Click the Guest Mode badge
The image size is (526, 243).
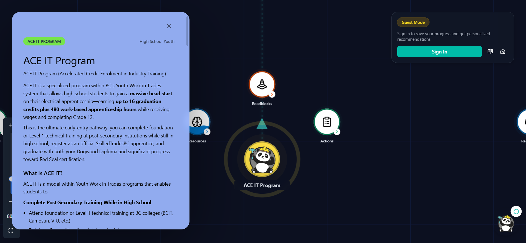click(413, 22)
